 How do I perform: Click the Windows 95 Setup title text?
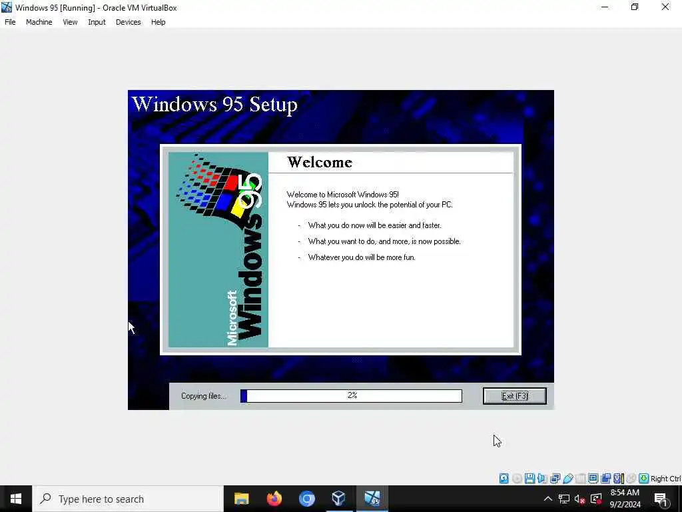pyautogui.click(x=214, y=105)
